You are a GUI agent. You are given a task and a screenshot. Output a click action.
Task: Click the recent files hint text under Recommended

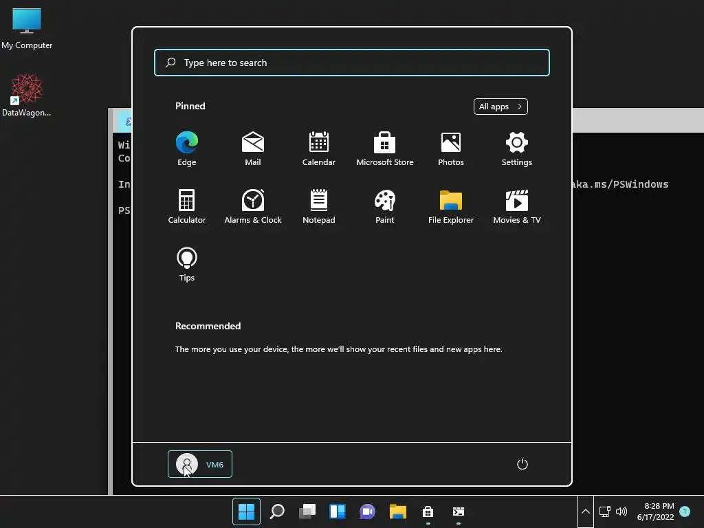tap(338, 349)
